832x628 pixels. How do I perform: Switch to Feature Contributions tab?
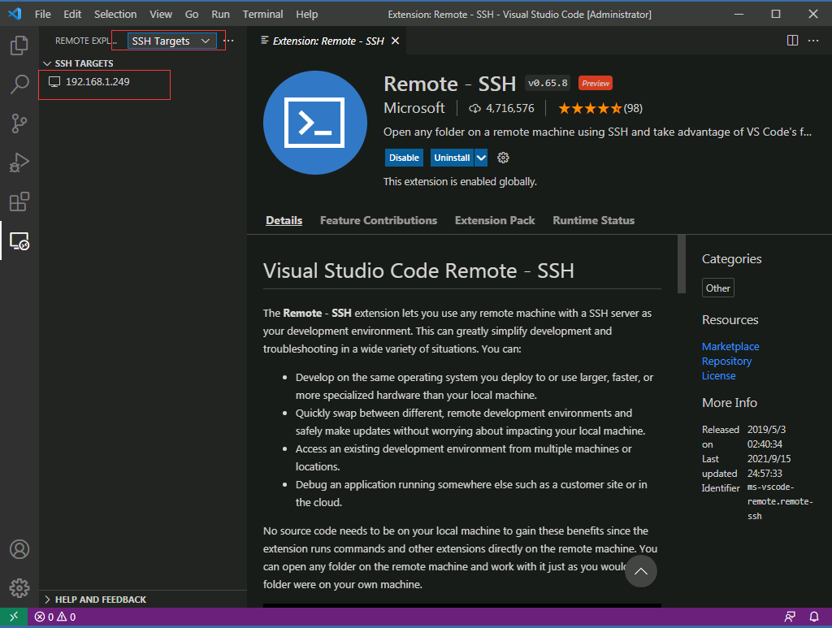(x=379, y=220)
